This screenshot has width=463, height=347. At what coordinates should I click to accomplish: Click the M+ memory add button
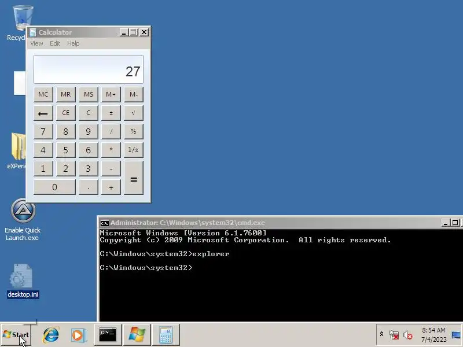tap(111, 94)
